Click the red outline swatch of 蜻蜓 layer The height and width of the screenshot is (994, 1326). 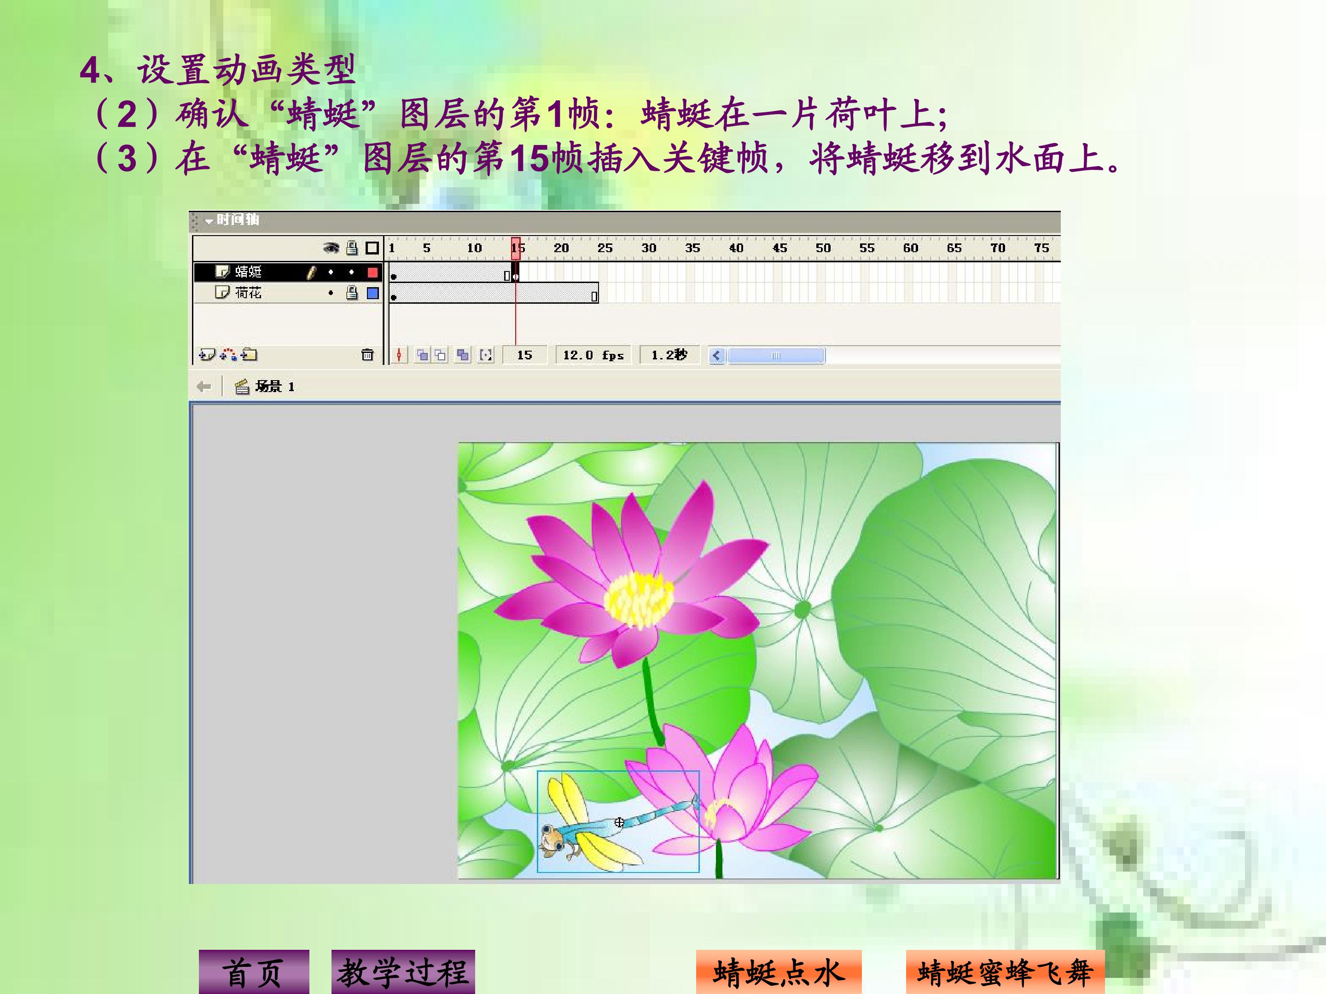pos(373,272)
